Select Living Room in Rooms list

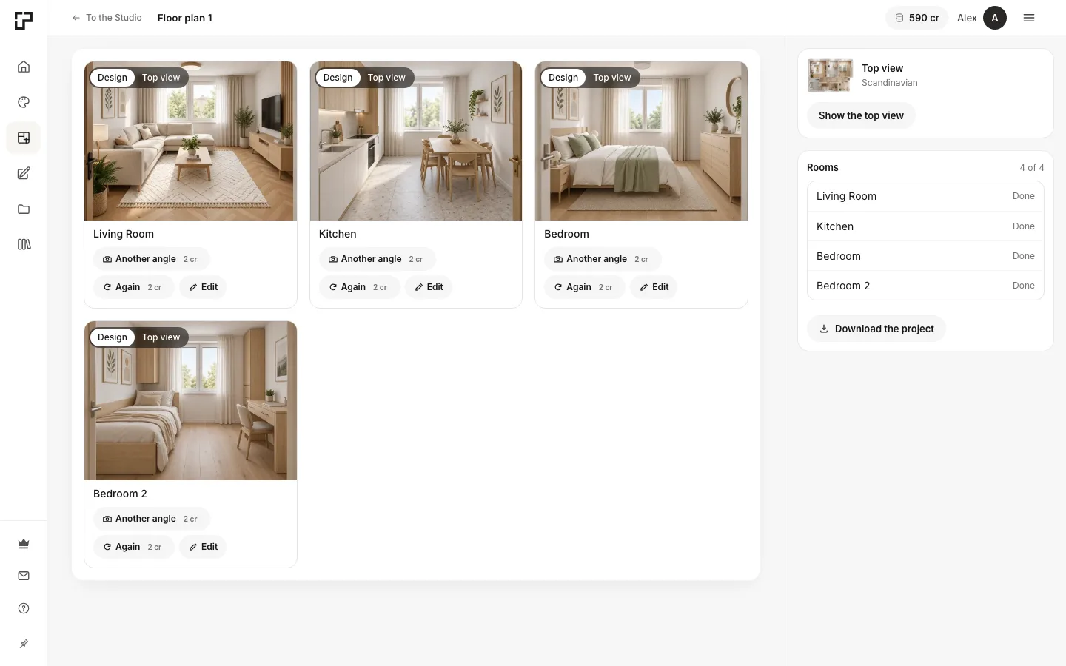[x=925, y=196]
